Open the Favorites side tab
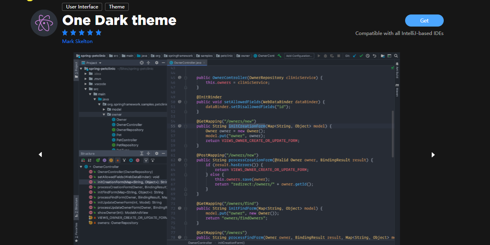 tap(76, 232)
